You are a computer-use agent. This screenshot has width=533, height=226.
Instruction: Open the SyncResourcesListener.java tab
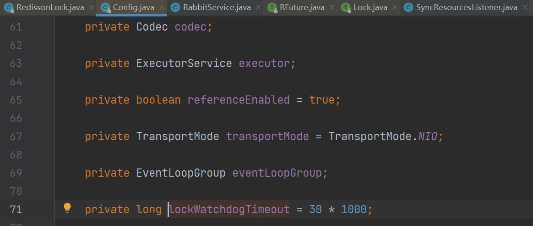click(x=466, y=7)
